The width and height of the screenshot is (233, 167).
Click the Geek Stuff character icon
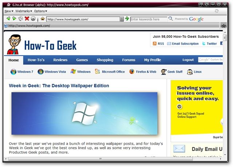click(x=163, y=72)
